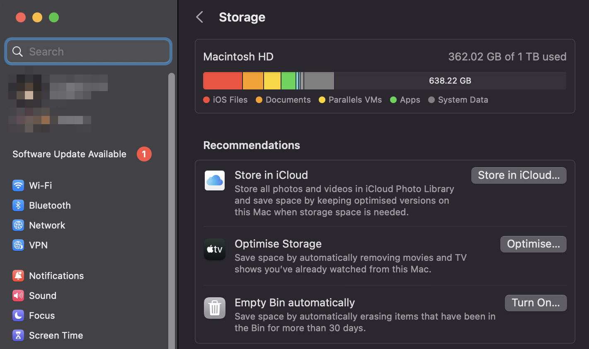Click the search magnifier icon
Screen dimensions: 589x349
[x=17, y=52]
